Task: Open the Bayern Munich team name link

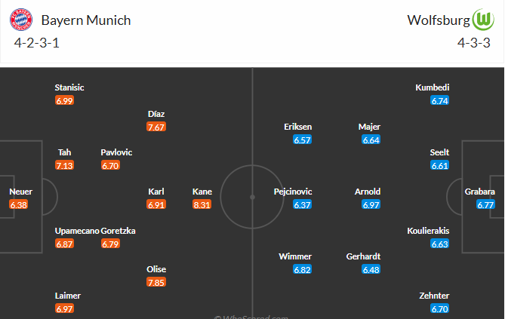Action: click(x=85, y=20)
